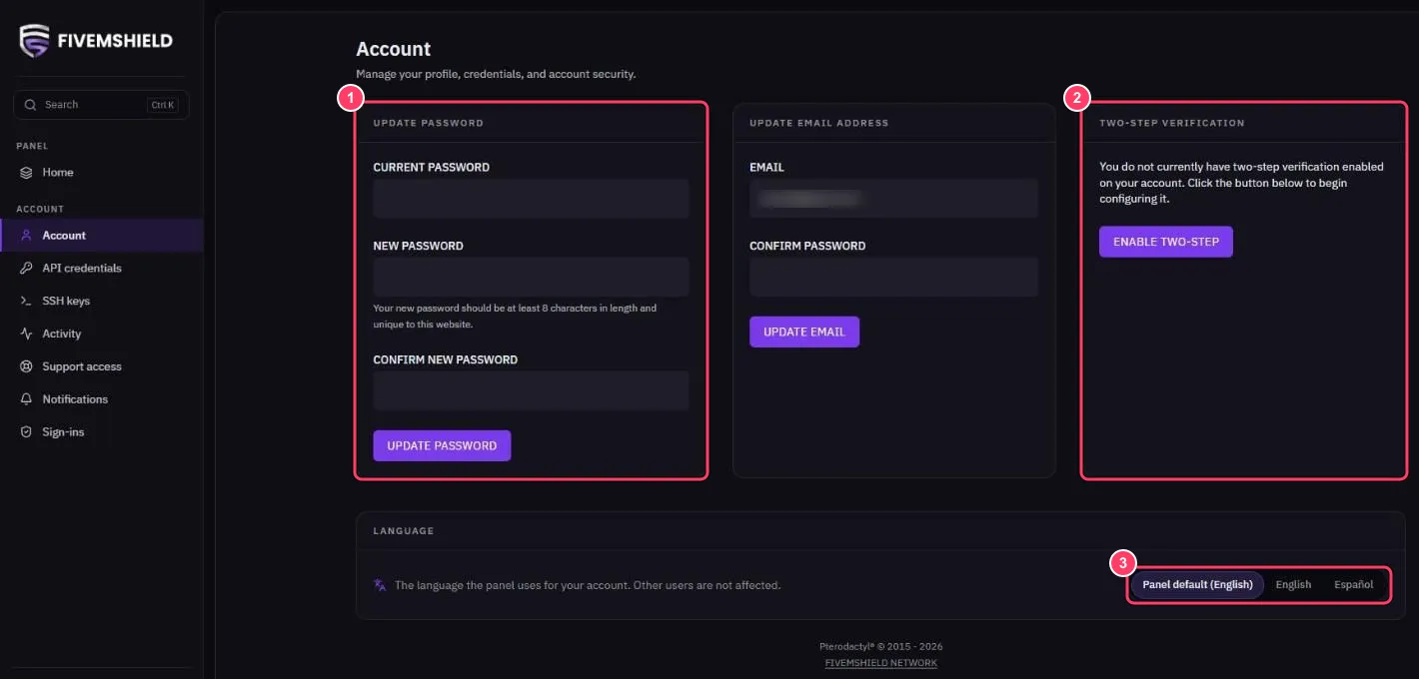Click the Sign-ins shield icon
Image resolution: width=1419 pixels, height=679 pixels.
pos(27,432)
